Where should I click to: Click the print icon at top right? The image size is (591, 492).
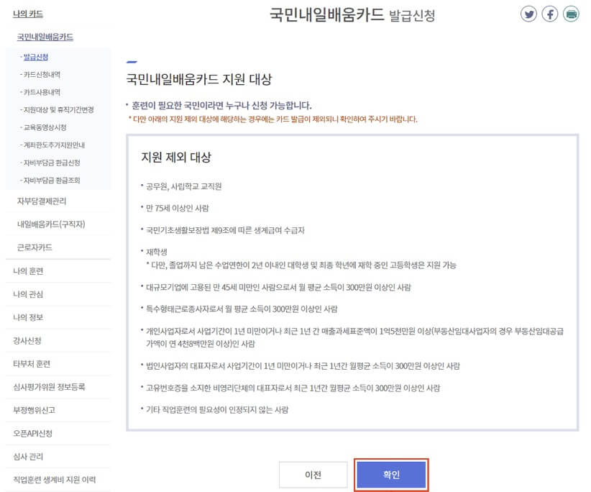[570, 14]
